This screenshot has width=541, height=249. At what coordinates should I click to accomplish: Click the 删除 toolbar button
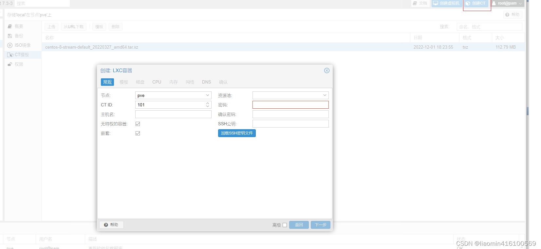116,27
